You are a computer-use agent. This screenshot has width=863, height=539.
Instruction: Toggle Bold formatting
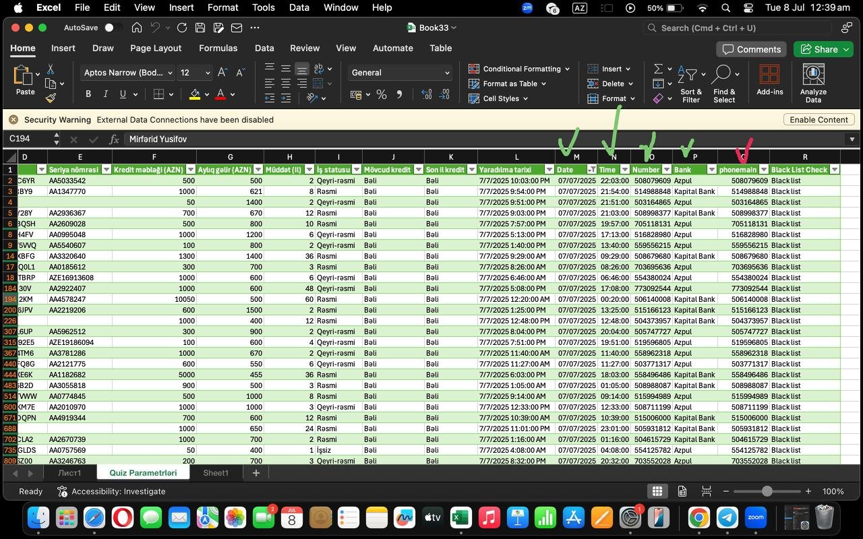tap(88, 94)
